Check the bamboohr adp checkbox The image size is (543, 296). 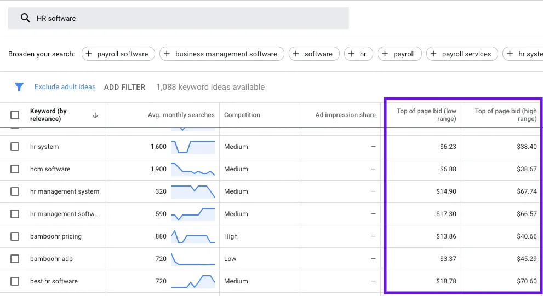pyautogui.click(x=15, y=259)
